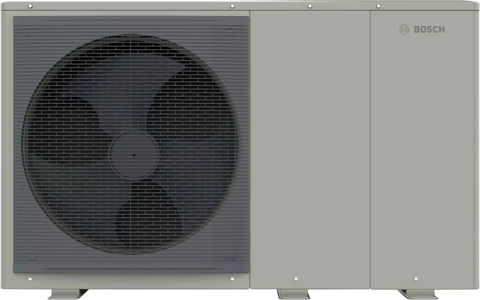Click the right mounting foot under the unit
Image resolution: width=480 pixels, height=300 pixels.
[x=417, y=294]
